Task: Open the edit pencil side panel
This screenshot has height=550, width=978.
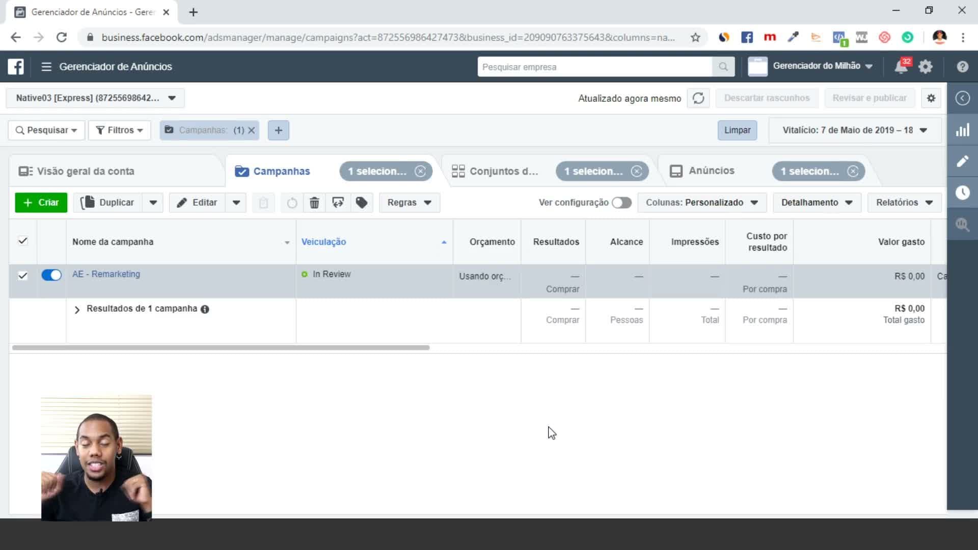Action: tap(962, 161)
